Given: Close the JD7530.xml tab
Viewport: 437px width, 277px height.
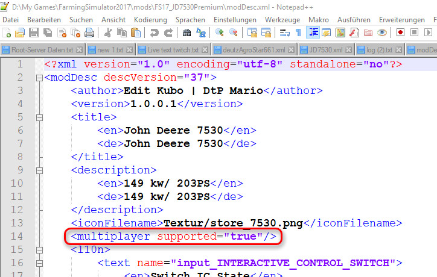Looking at the screenshot, I should 349,50.
